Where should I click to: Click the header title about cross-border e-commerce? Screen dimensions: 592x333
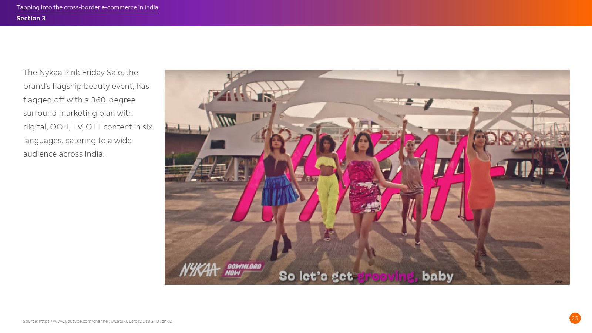[x=87, y=7]
